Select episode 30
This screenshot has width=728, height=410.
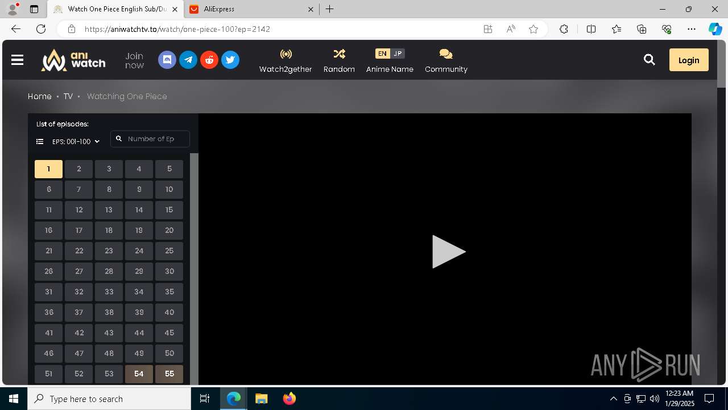169,271
